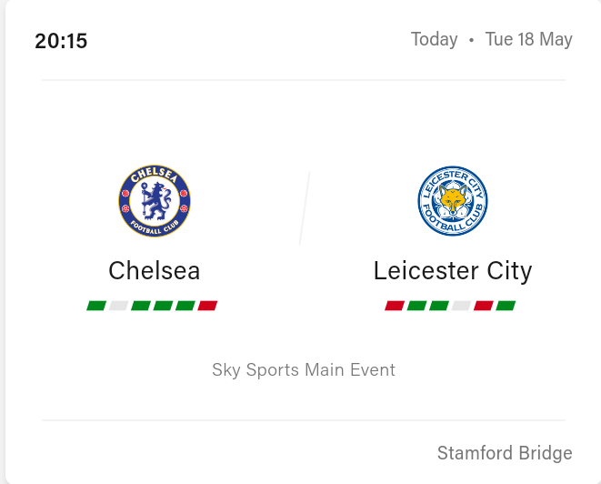The height and width of the screenshot is (484, 601).
Task: Select Leicester's grey draw form indicator
Action: pos(461,306)
